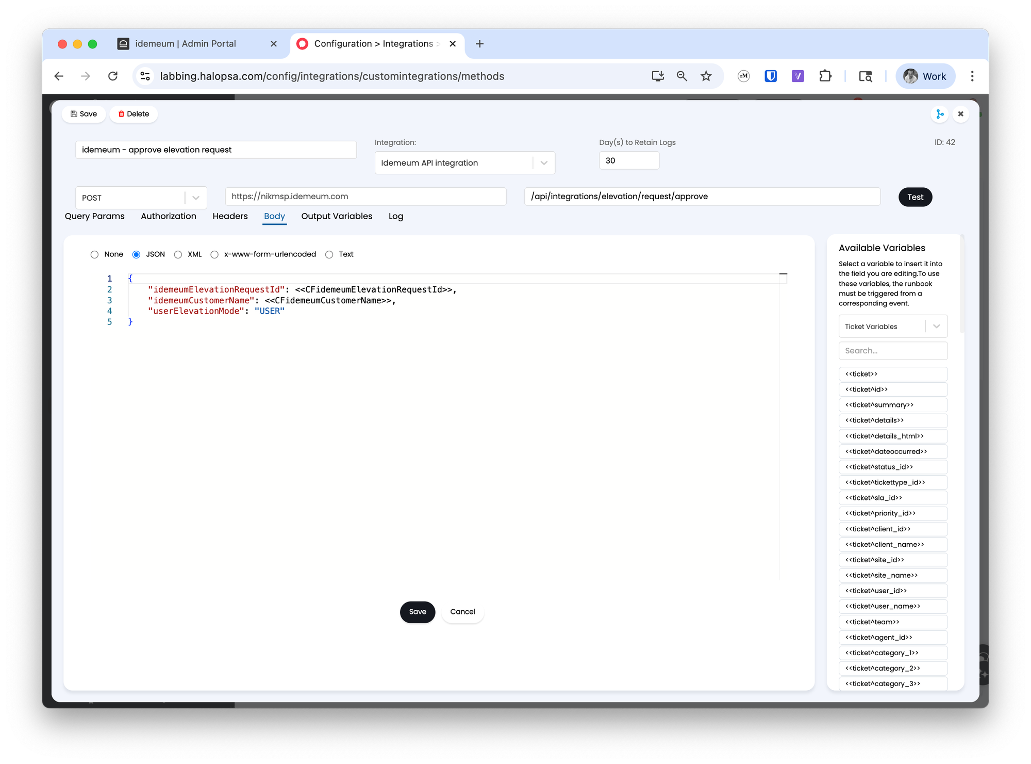Select the XML body type
This screenshot has width=1031, height=764.
[178, 254]
